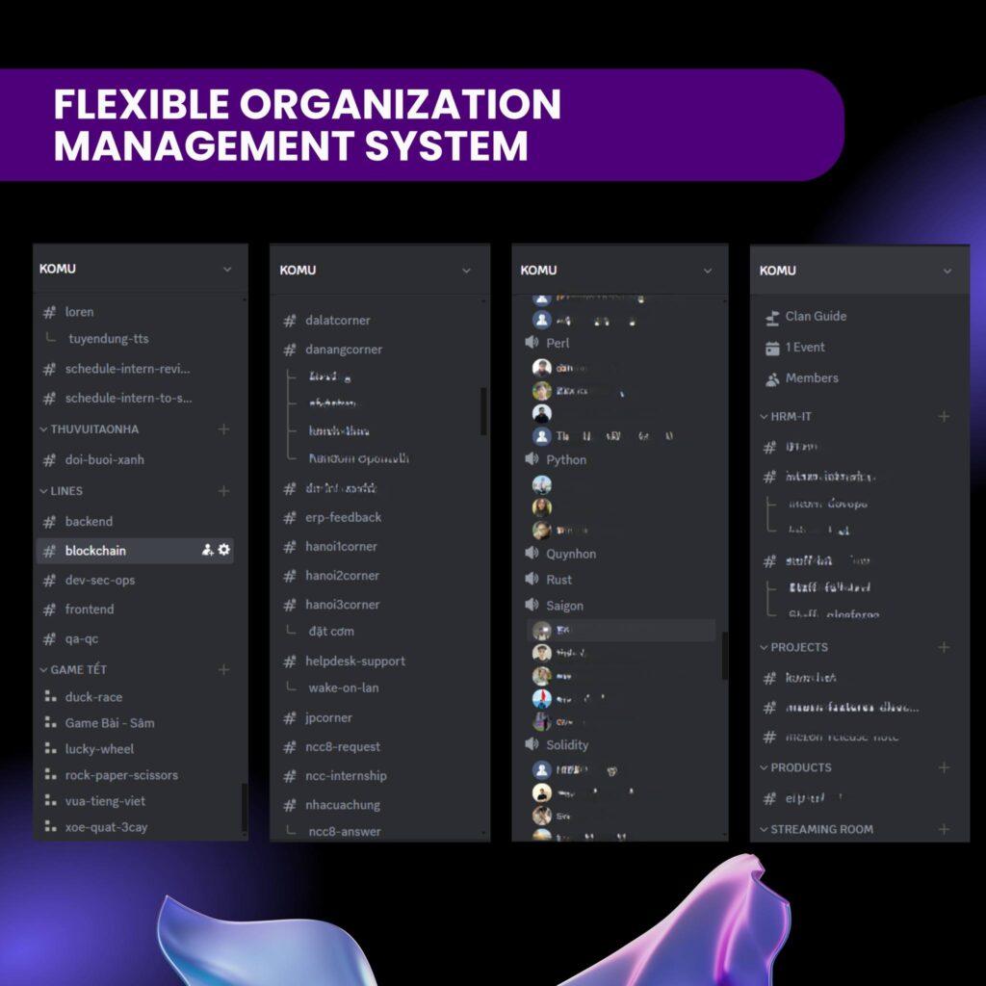Image resolution: width=986 pixels, height=986 pixels.
Task: Join the Python voice channel
Action: pyautogui.click(x=565, y=460)
